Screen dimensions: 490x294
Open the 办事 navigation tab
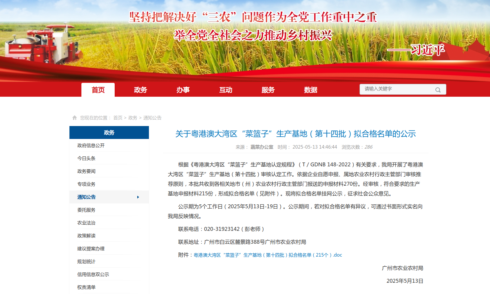pyautogui.click(x=183, y=90)
